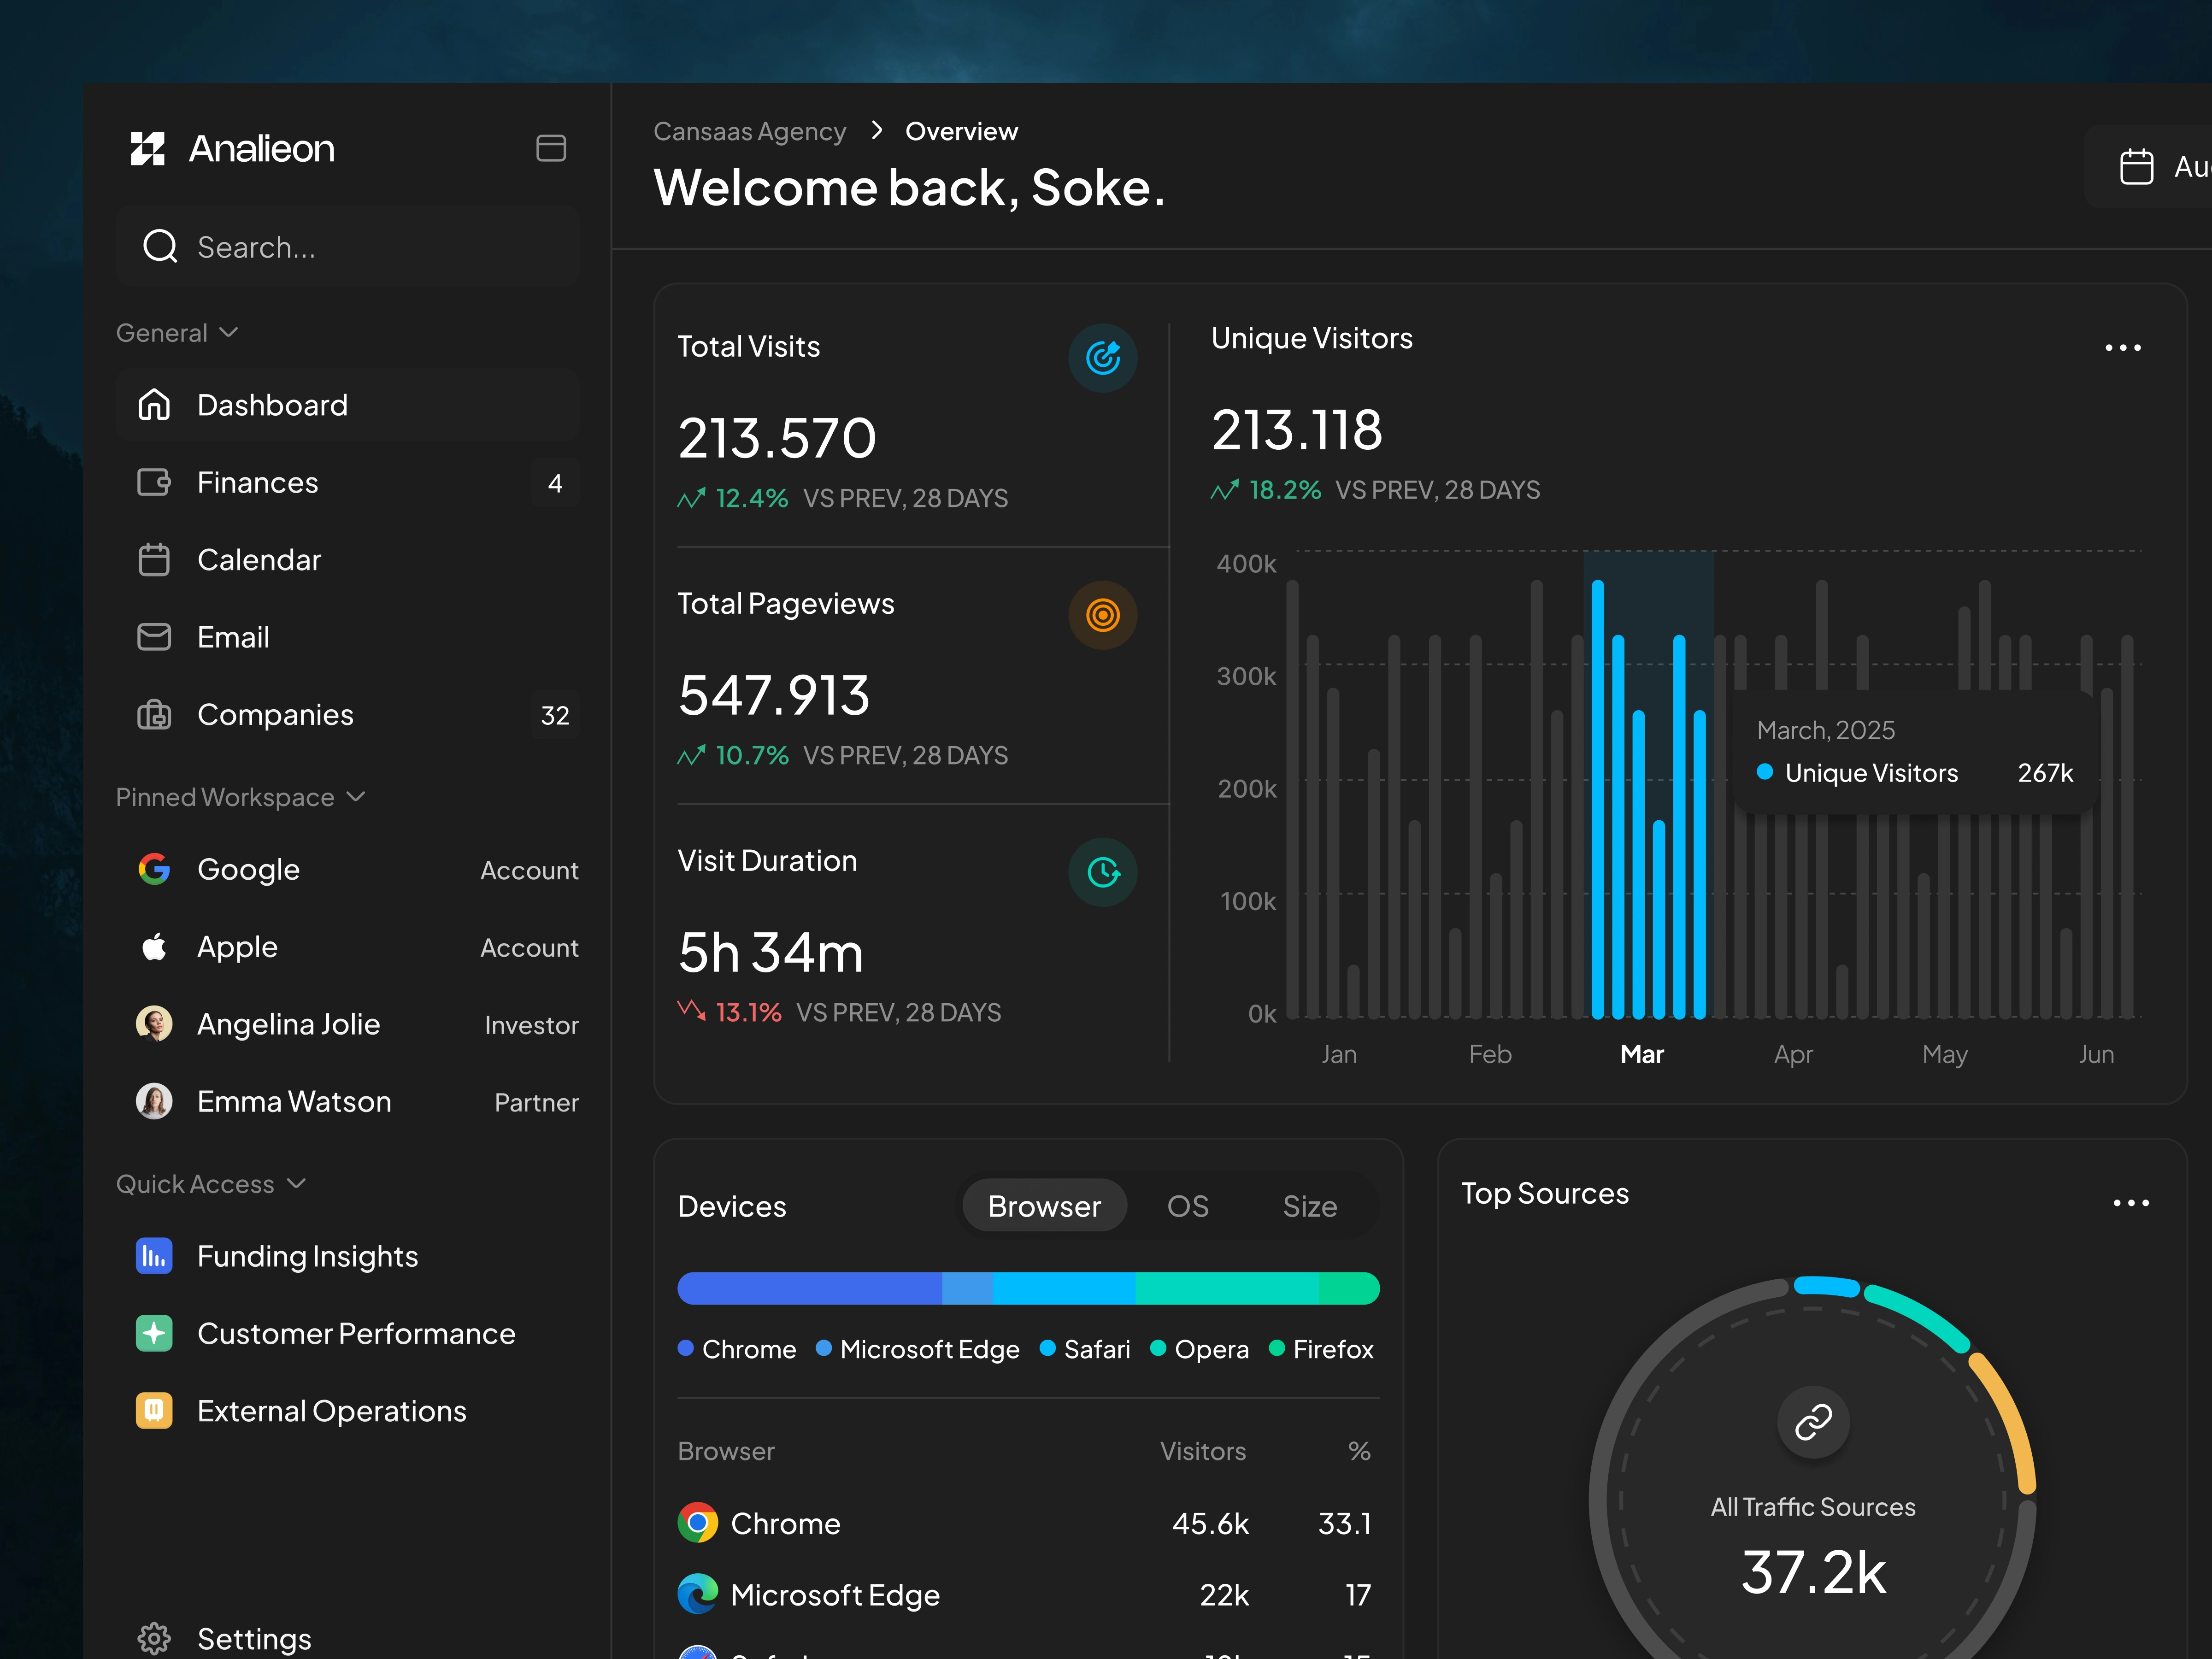Click the Cansaas Agency breadcrumb link
Viewport: 2212px width, 1659px height.
tap(749, 132)
